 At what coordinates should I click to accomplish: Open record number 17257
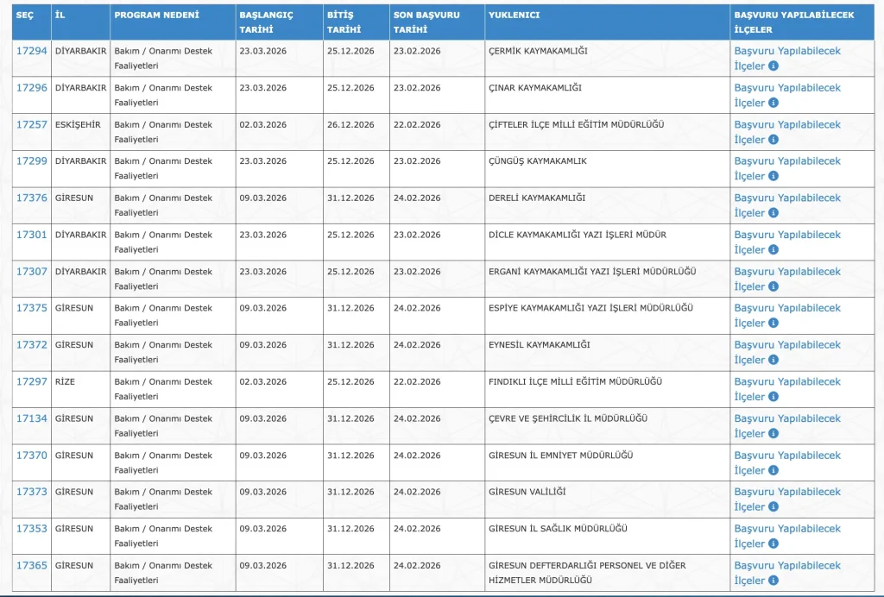pos(31,124)
